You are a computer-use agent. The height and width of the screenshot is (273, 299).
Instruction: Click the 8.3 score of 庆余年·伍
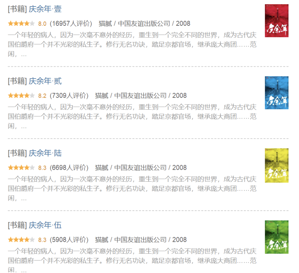(42, 240)
